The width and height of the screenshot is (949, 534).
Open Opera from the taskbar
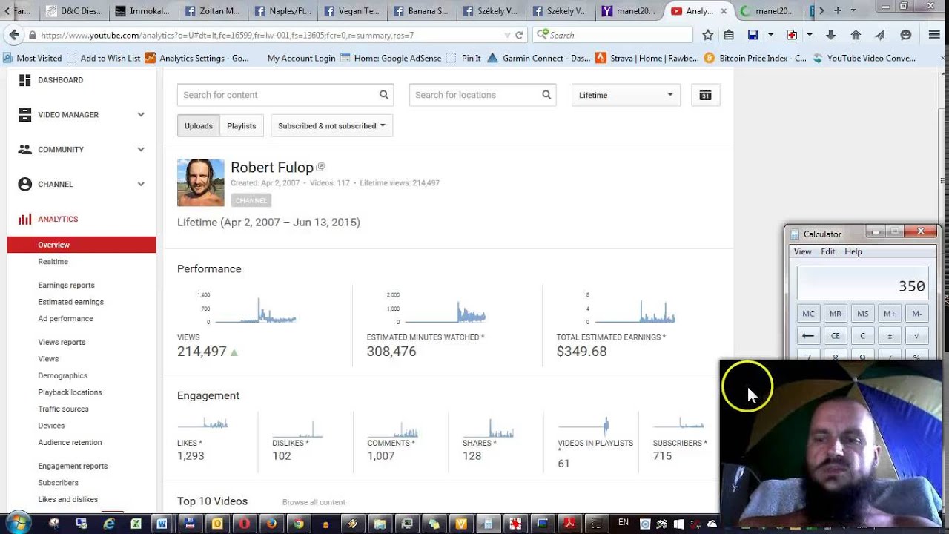coord(244,524)
